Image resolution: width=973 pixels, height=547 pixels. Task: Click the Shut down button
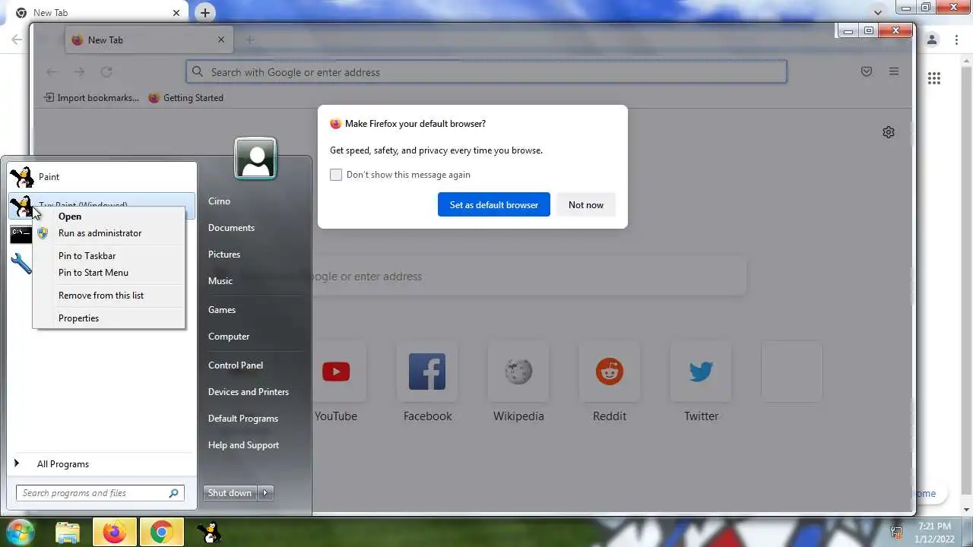230,493
